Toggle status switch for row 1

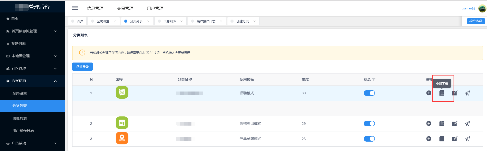click(369, 93)
